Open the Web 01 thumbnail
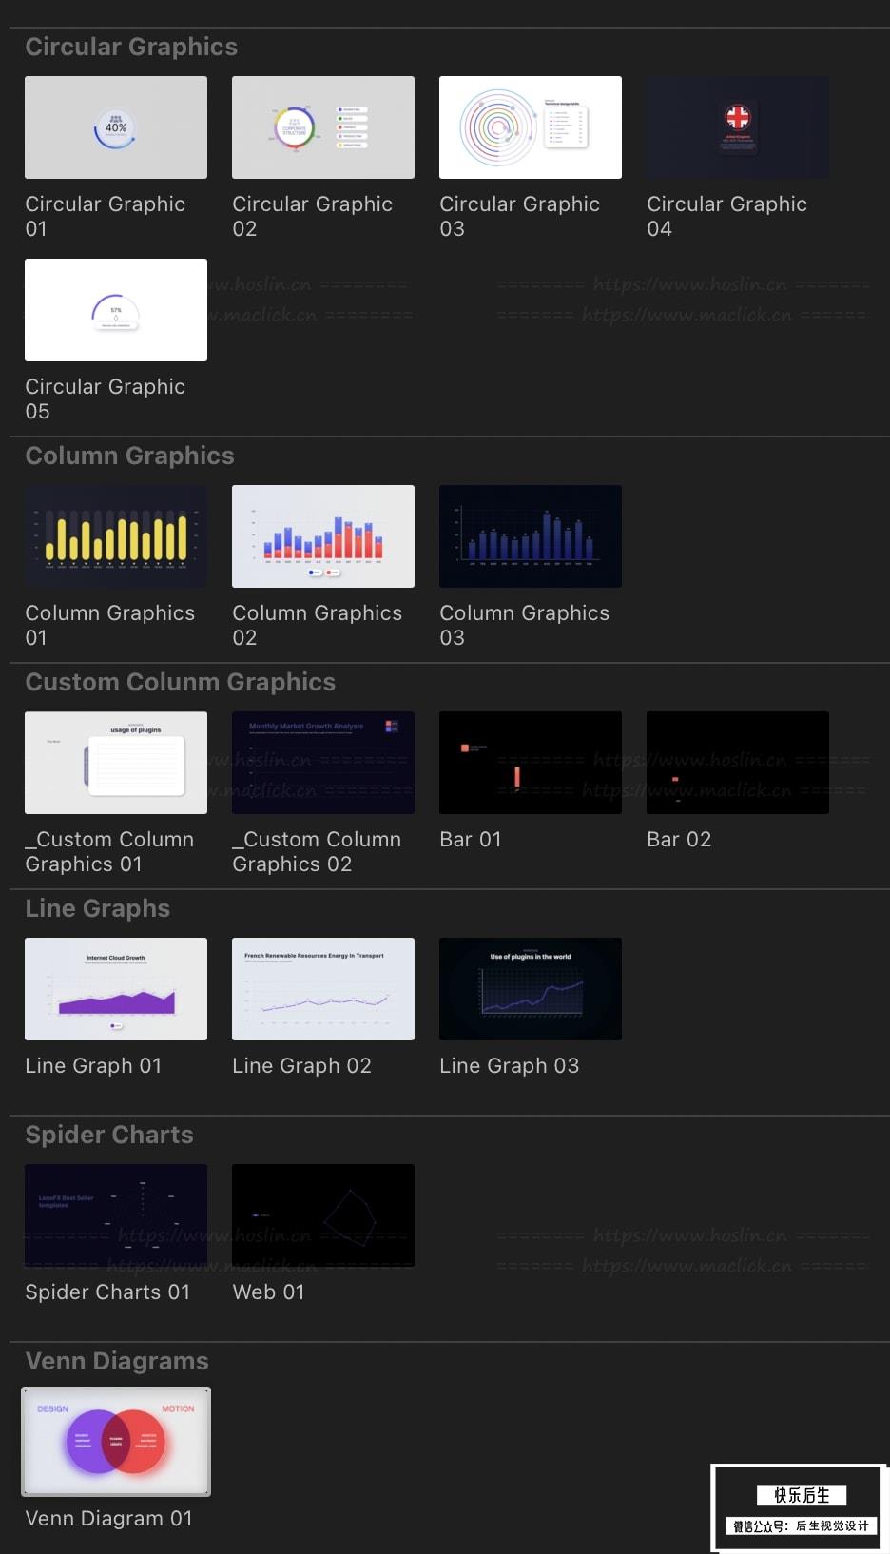The width and height of the screenshot is (890, 1554). (323, 1215)
